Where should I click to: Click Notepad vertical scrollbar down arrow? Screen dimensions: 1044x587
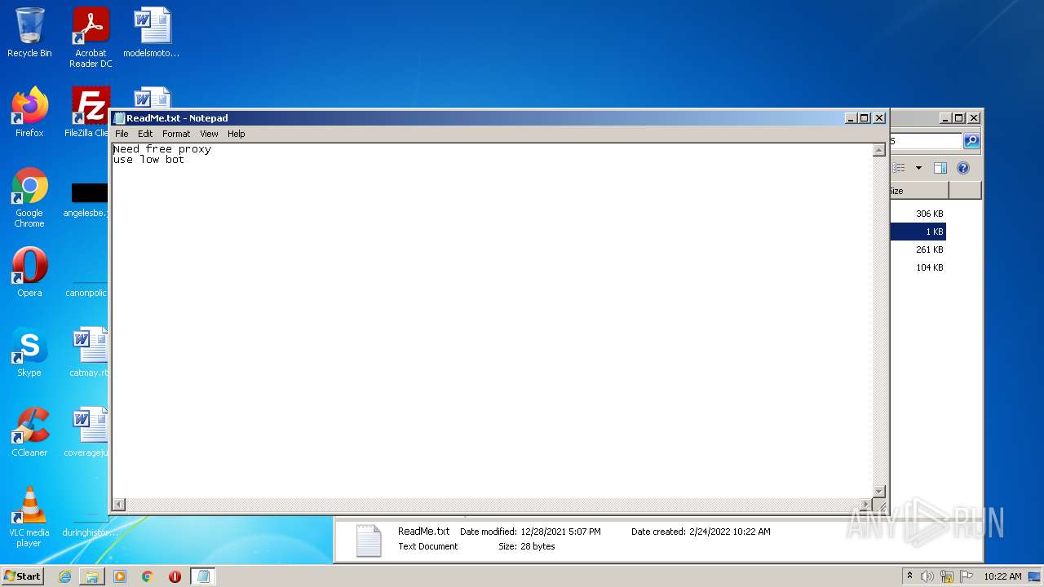[879, 491]
